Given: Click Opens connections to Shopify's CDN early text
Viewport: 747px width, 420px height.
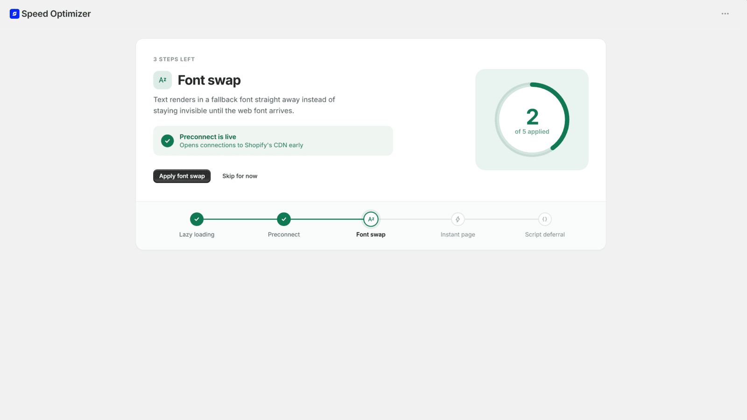Looking at the screenshot, I should [x=241, y=145].
